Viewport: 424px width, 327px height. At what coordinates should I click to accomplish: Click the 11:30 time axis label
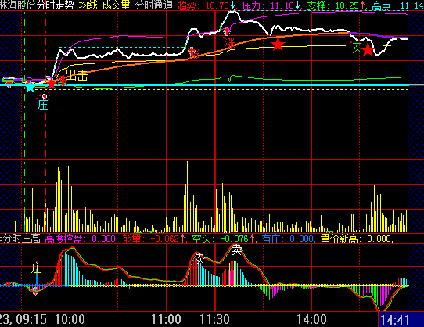point(214,319)
